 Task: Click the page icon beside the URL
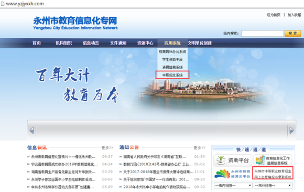(x=3, y=4)
